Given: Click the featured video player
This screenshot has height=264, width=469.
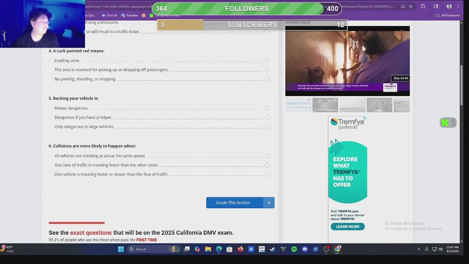Looking at the screenshot, I should [x=347, y=61].
